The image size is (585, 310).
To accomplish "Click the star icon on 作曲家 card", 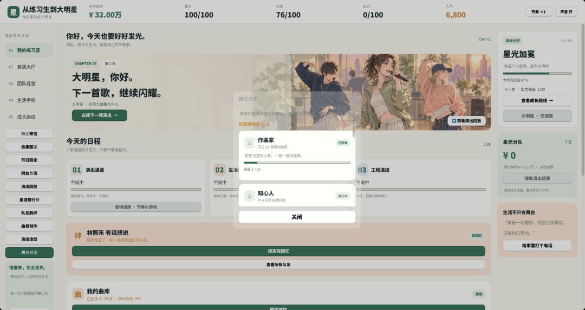I will 249,143.
